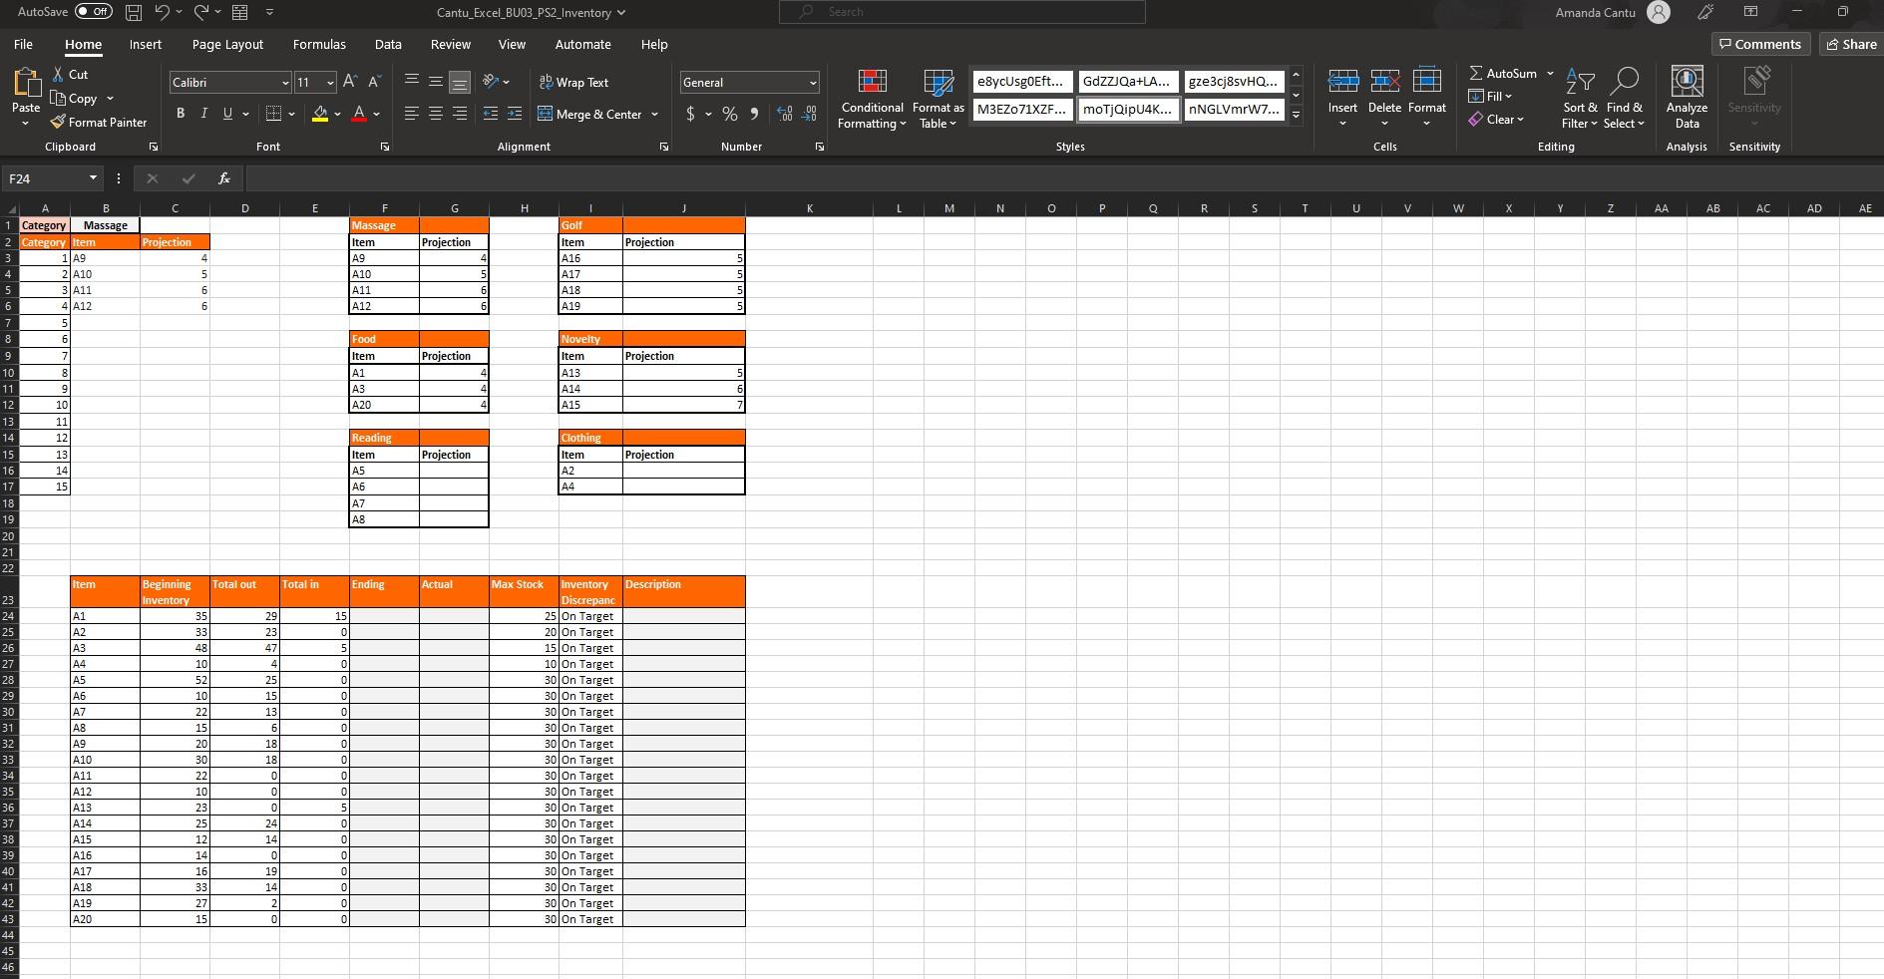Click Decrease Indent icon
The width and height of the screenshot is (1884, 979).
[490, 114]
